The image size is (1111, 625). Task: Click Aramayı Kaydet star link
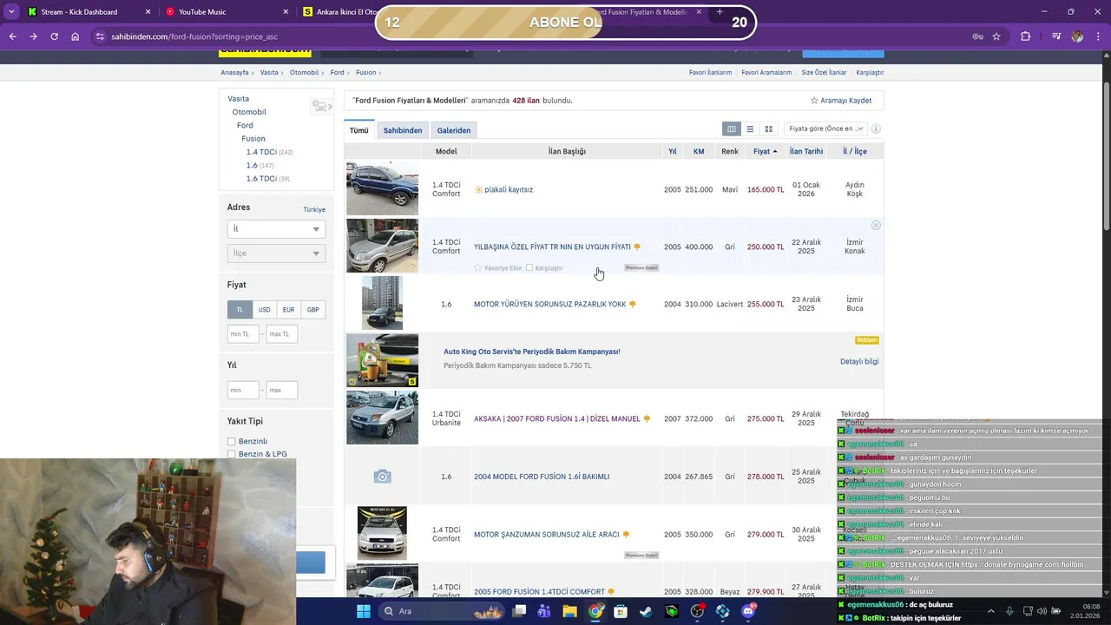coord(841,101)
